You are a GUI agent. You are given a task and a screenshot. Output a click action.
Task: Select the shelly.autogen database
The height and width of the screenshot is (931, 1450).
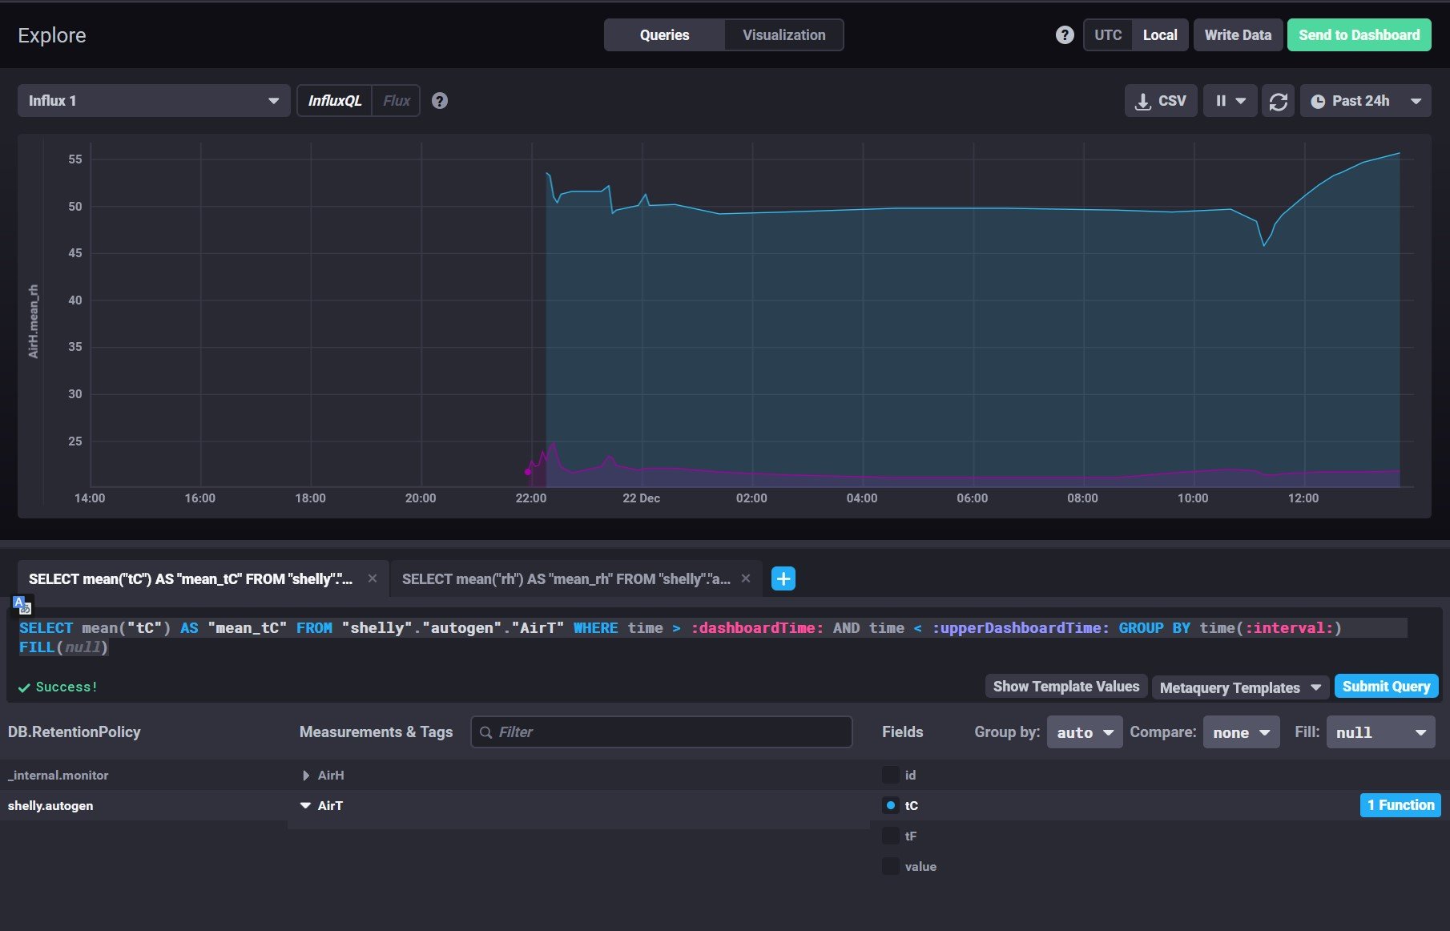point(50,806)
